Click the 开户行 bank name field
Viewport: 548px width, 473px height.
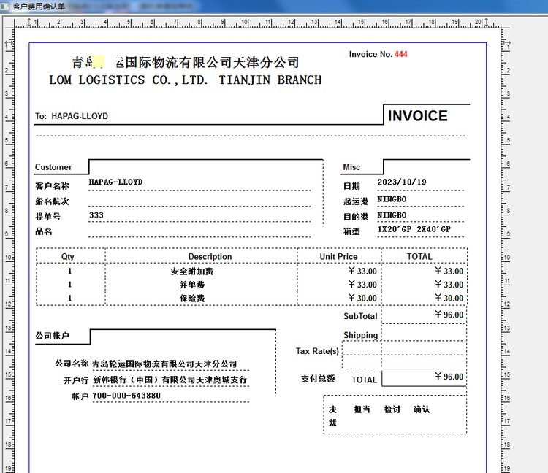tap(170, 380)
